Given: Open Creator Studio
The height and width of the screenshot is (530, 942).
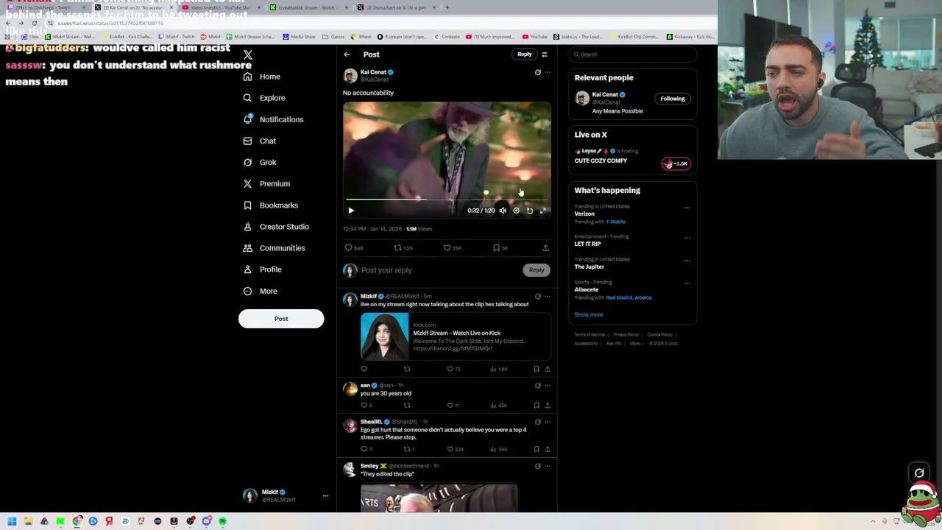Looking at the screenshot, I should click(276, 227).
